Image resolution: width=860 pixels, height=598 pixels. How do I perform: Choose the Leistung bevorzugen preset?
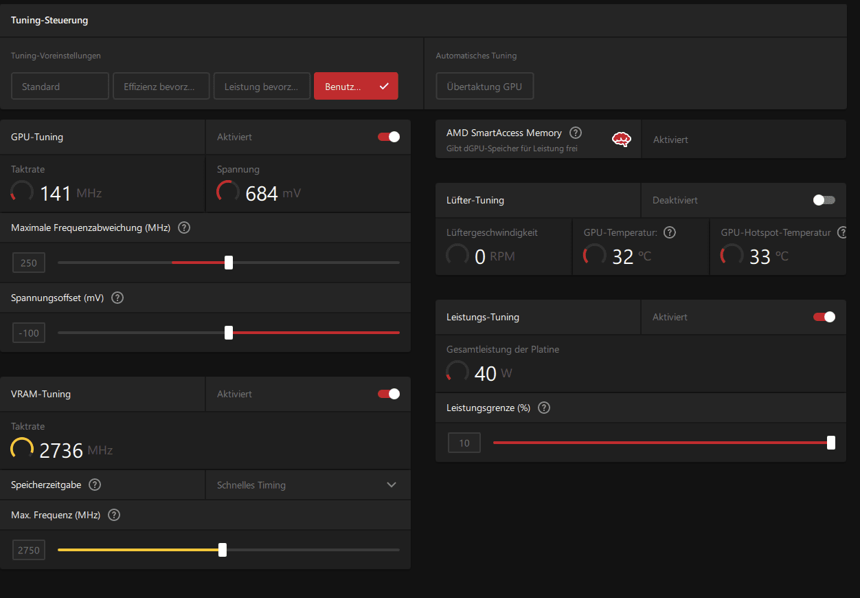(x=261, y=87)
